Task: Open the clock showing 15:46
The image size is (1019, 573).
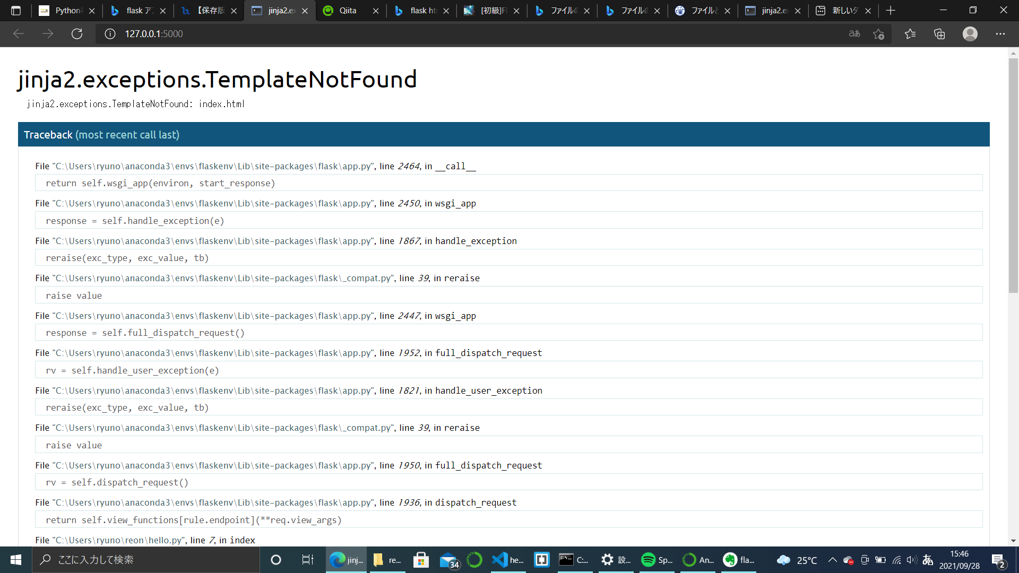Action: (x=960, y=560)
